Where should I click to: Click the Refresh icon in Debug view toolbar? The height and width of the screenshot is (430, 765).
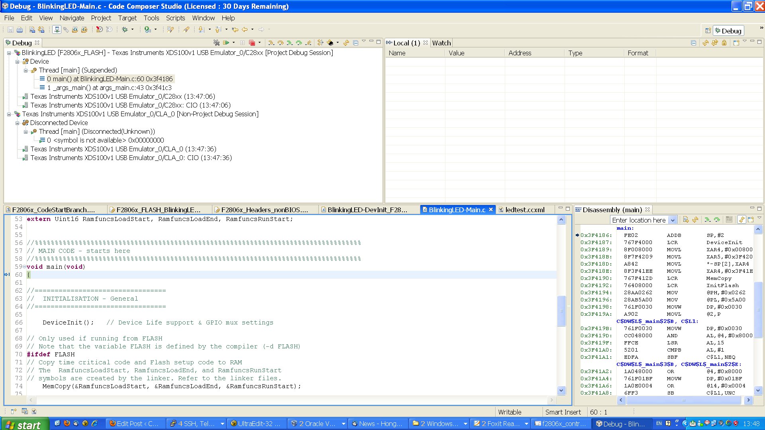click(x=346, y=43)
